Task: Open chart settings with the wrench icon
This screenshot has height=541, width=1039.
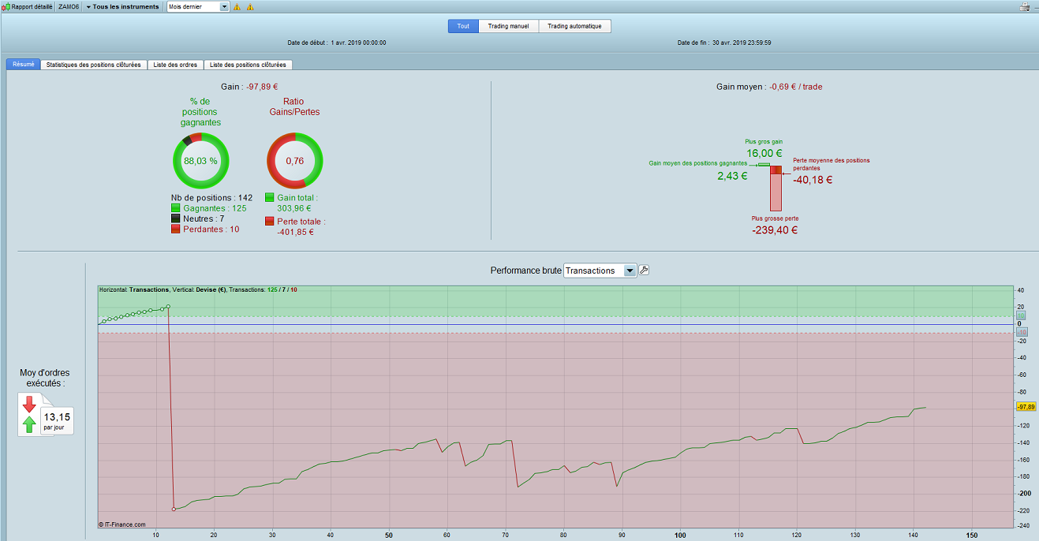Action: pyautogui.click(x=644, y=270)
